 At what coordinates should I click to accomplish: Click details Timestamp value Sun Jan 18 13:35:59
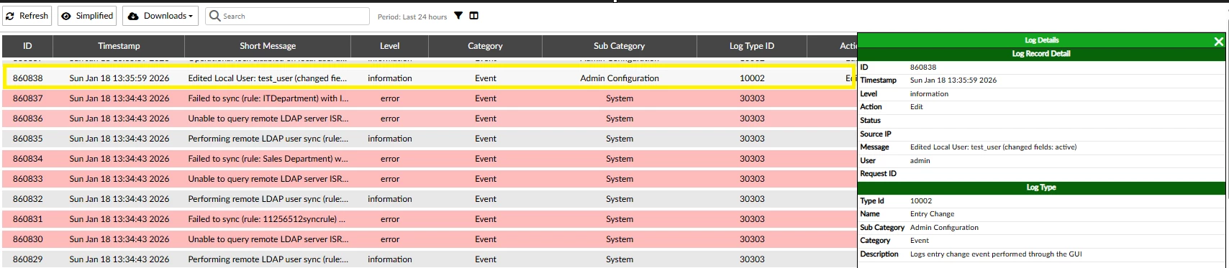click(953, 80)
